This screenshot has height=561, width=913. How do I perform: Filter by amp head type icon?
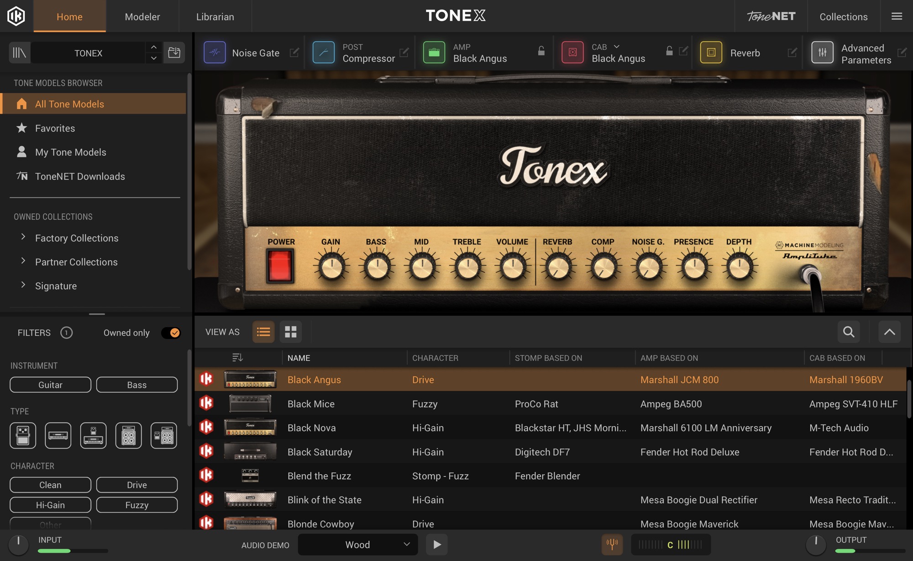click(58, 435)
